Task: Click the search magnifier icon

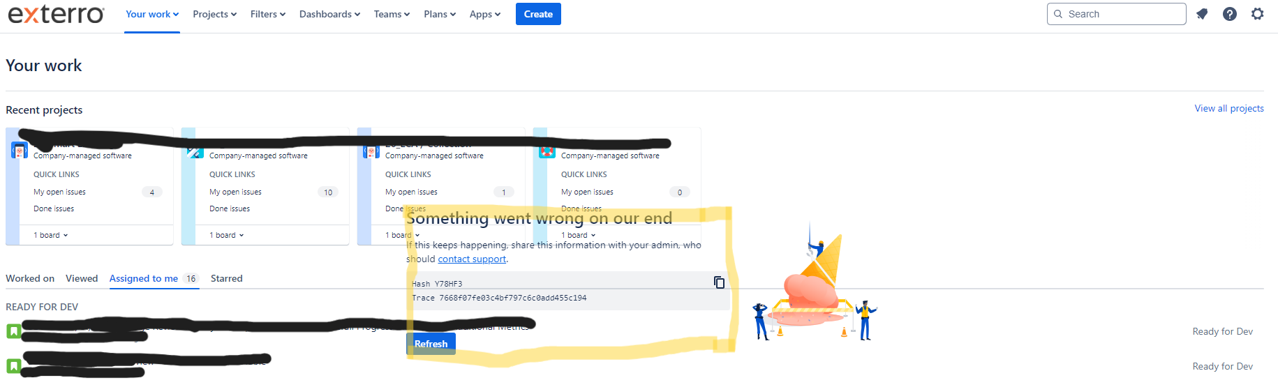Action: [1058, 14]
